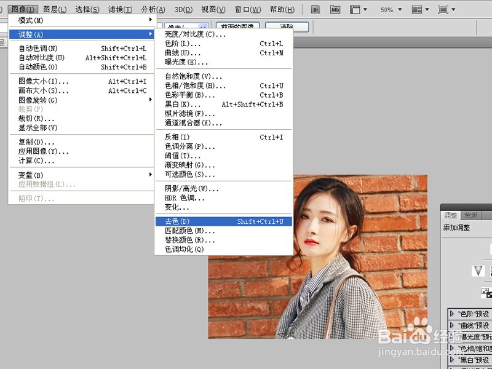The height and width of the screenshot is (369, 492).
Task: Select 黑白(K)... adjustment
Action: (x=224, y=105)
